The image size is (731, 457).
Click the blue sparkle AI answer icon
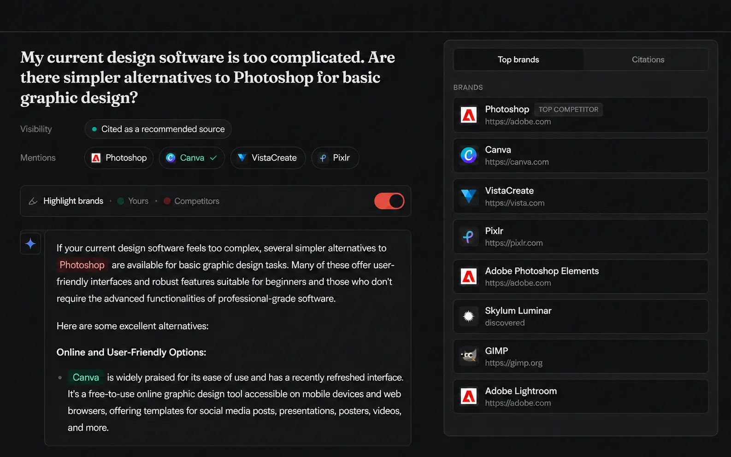30,243
